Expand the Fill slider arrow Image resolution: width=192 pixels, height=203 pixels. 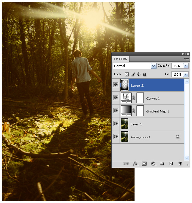(185, 74)
